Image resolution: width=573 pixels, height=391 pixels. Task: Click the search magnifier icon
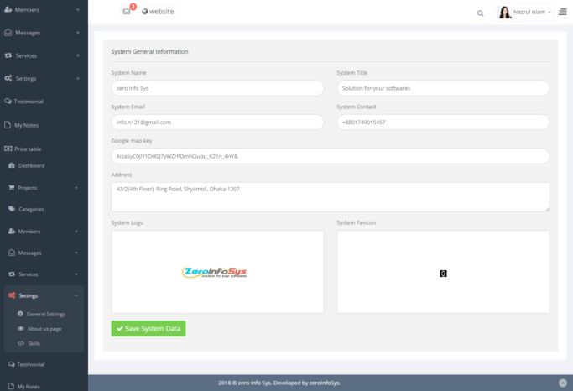pyautogui.click(x=480, y=13)
